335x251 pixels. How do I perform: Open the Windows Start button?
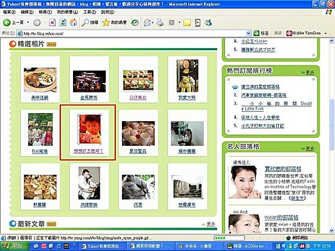tap(14, 246)
